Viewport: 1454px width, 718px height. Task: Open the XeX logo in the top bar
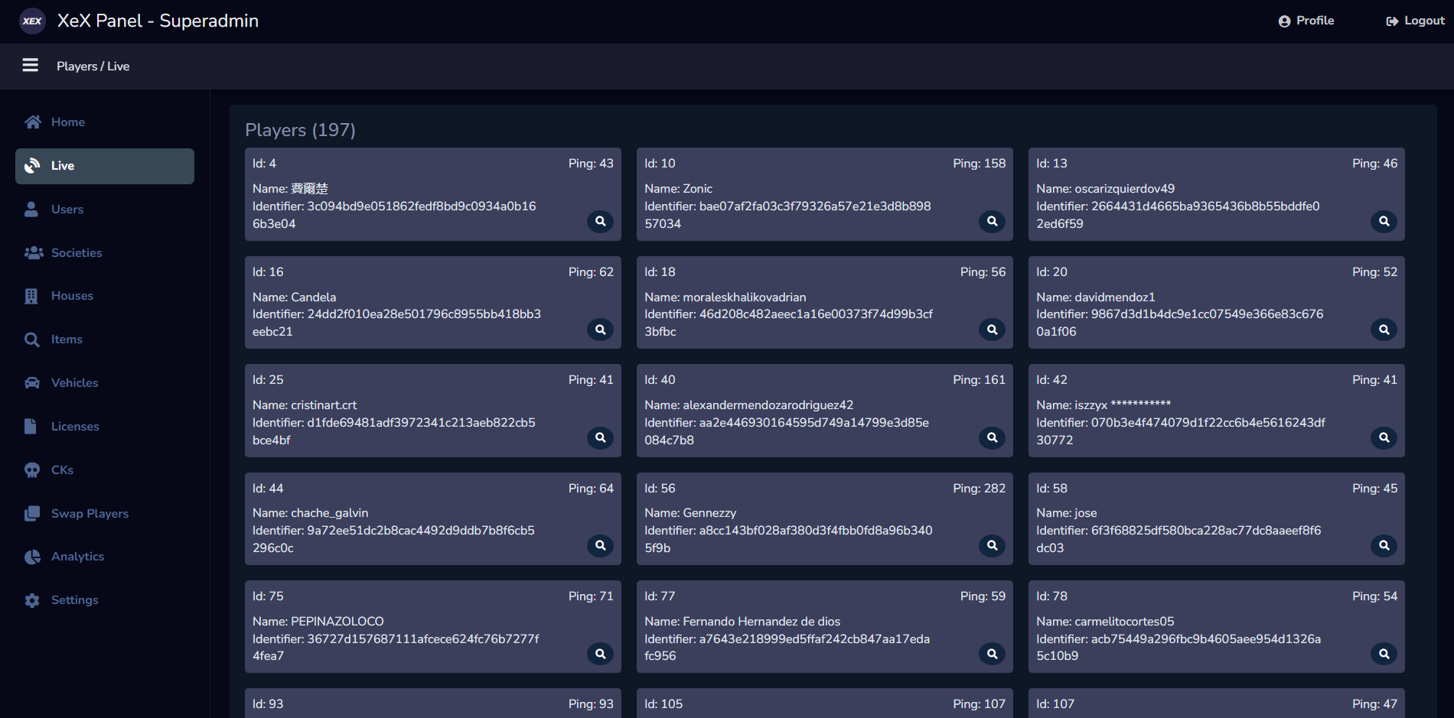[31, 21]
